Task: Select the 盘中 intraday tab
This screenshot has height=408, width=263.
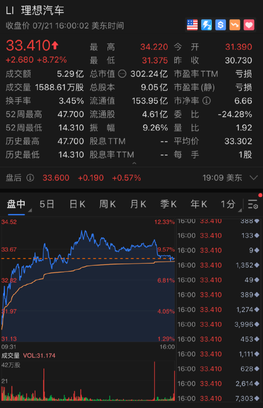Action: pyautogui.click(x=16, y=204)
